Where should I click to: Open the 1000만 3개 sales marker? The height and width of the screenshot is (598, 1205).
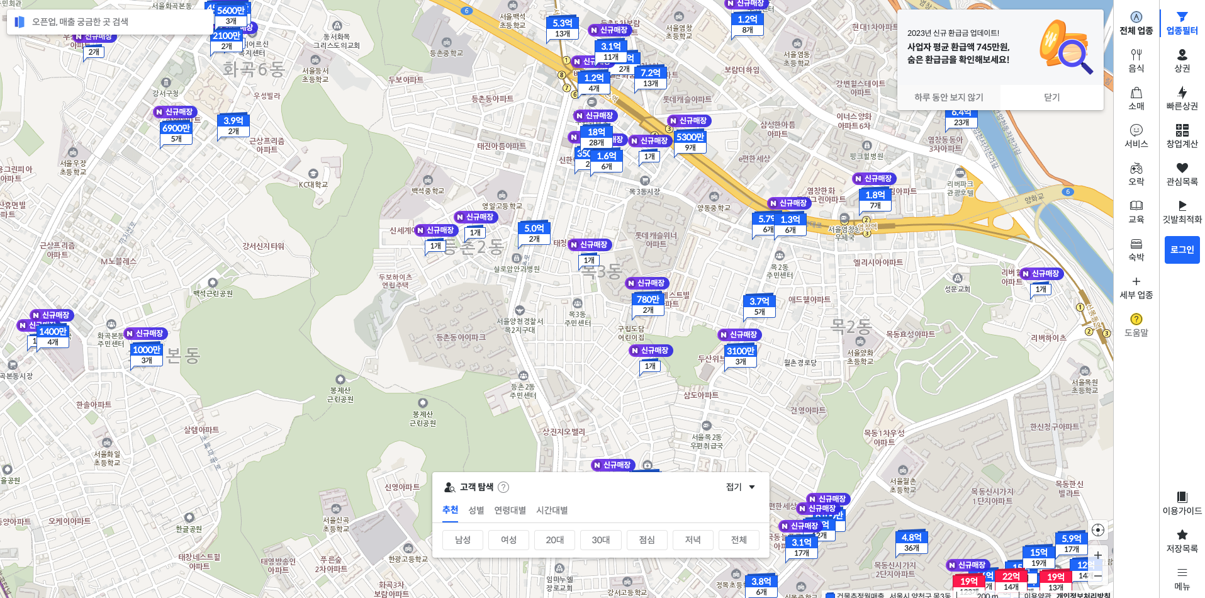(x=147, y=355)
